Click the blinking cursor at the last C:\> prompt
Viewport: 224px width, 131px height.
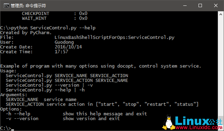(x=13, y=130)
